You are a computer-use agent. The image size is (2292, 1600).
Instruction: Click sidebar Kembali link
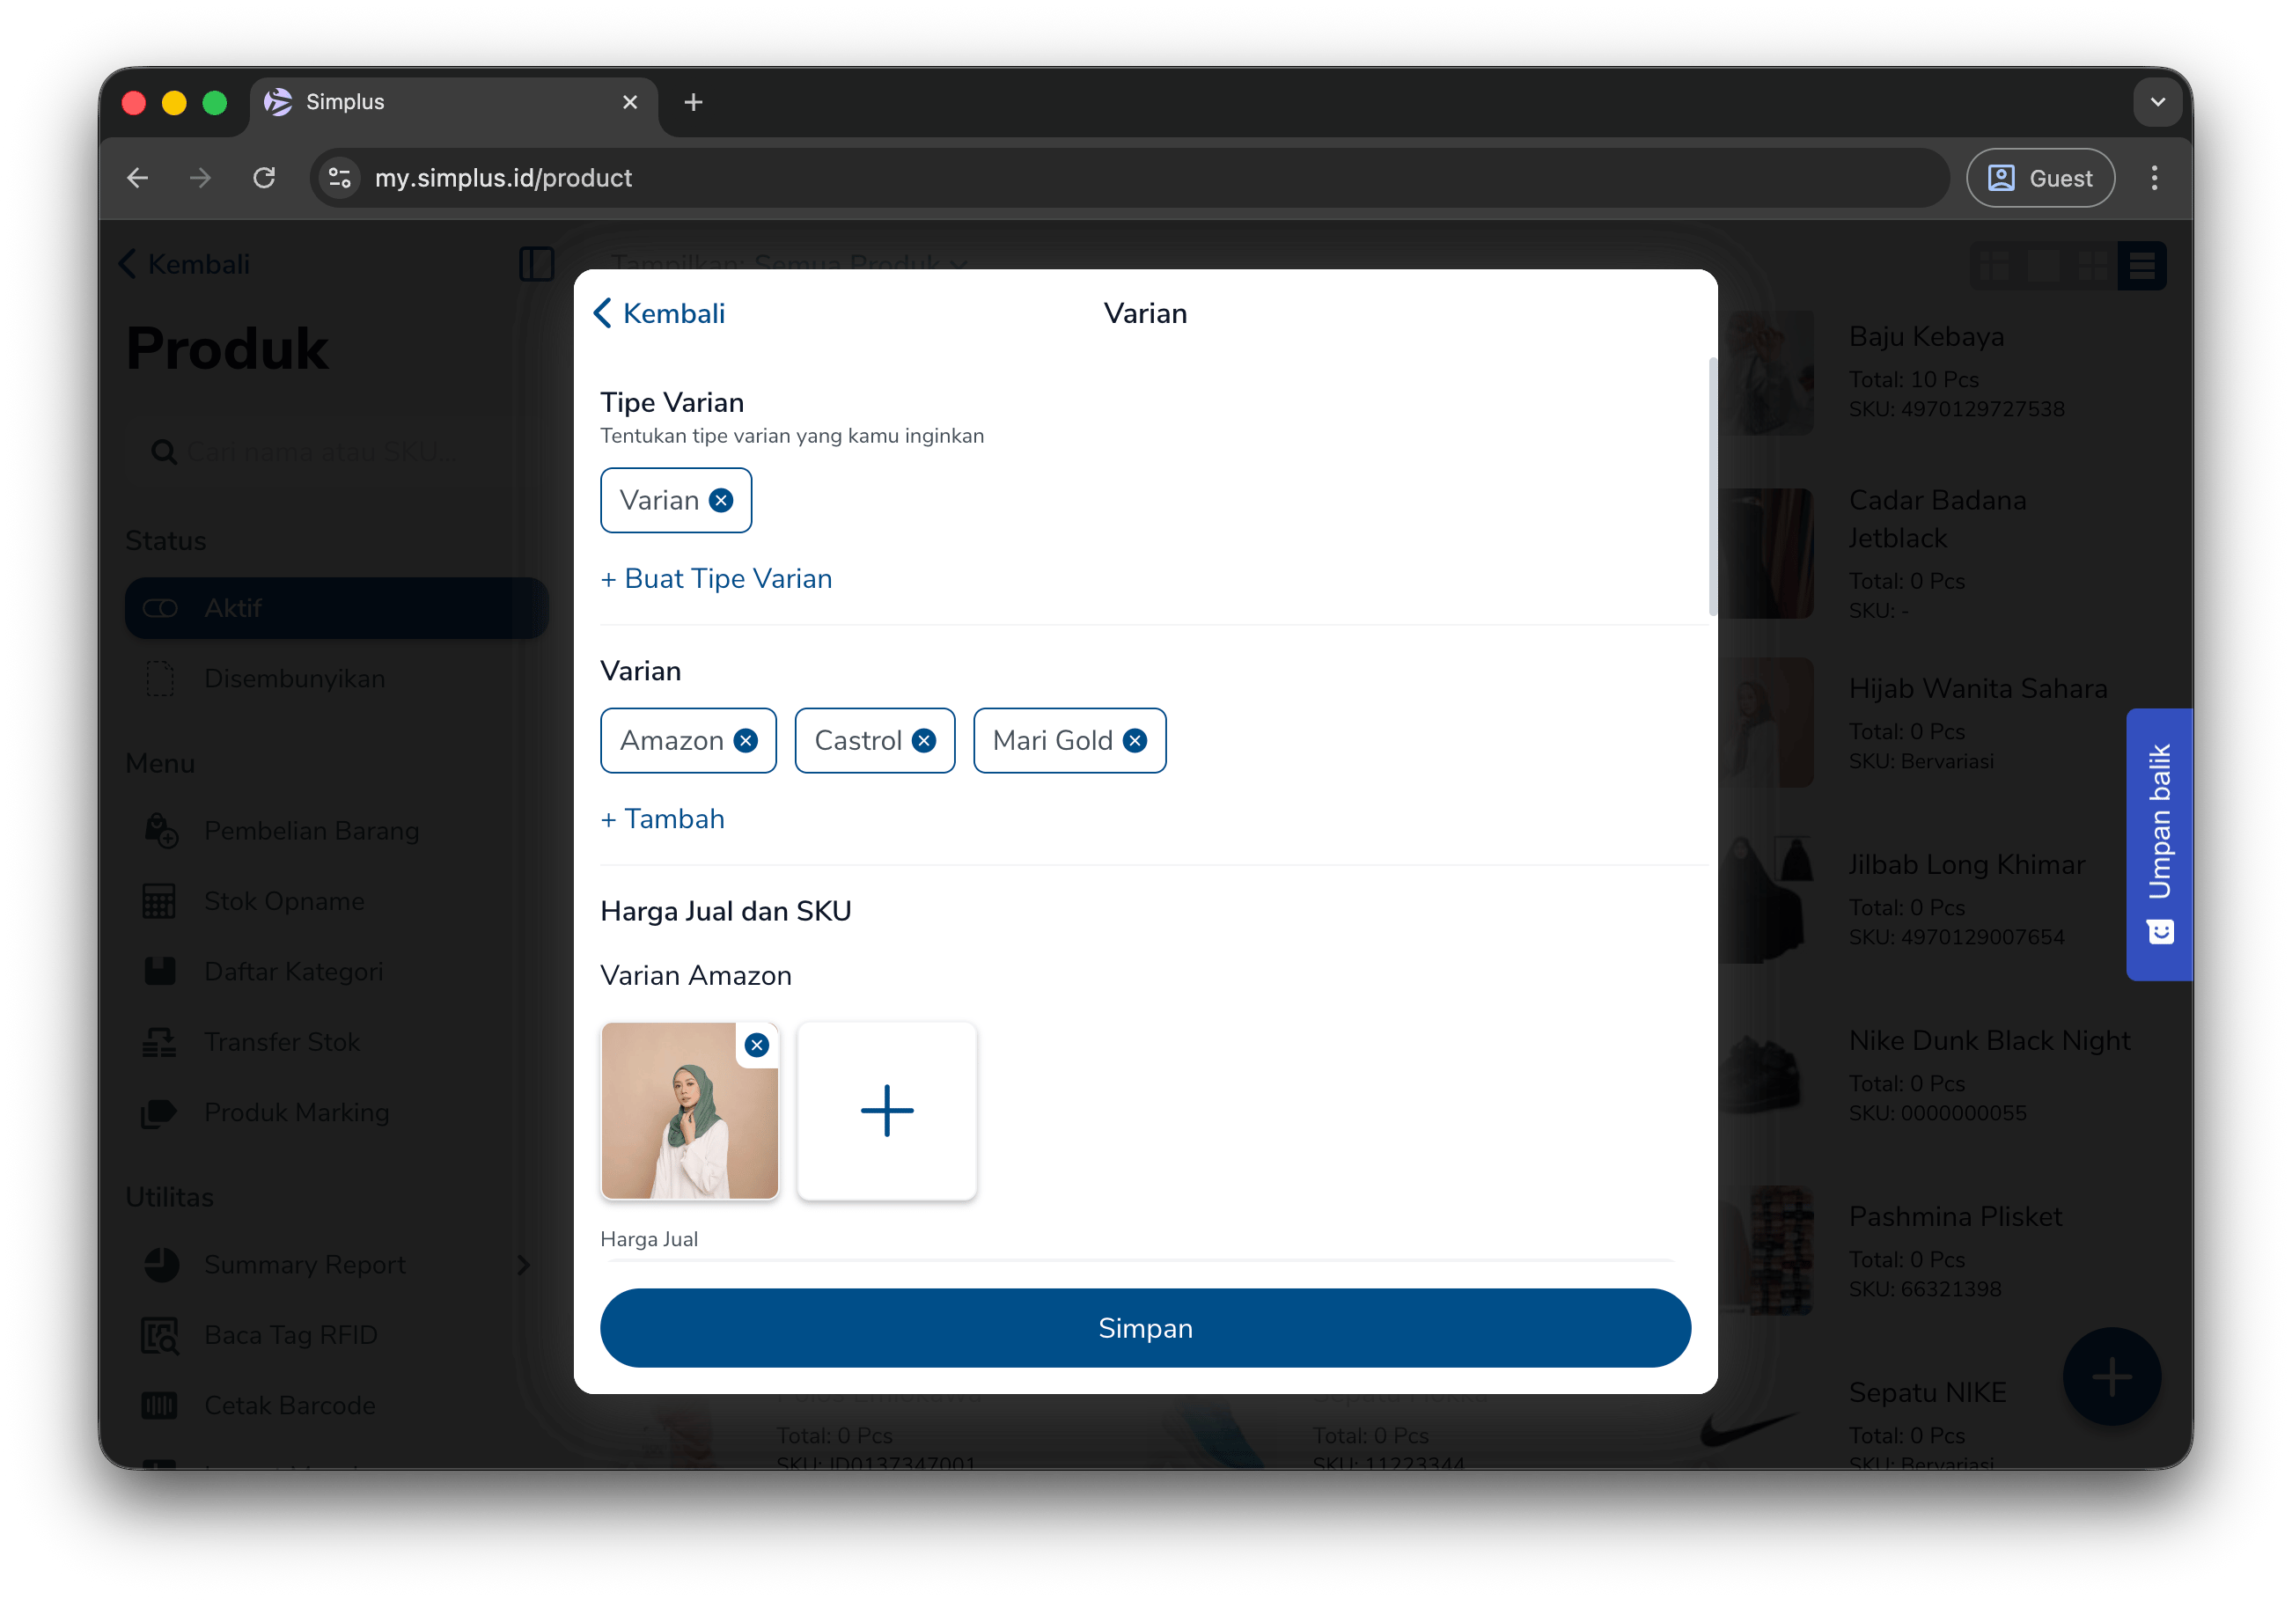click(x=184, y=265)
